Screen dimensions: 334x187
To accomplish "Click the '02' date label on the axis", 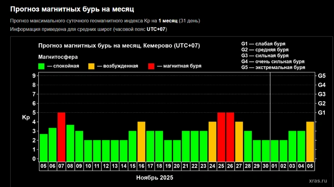I will pyautogui.click(x=284, y=166).
